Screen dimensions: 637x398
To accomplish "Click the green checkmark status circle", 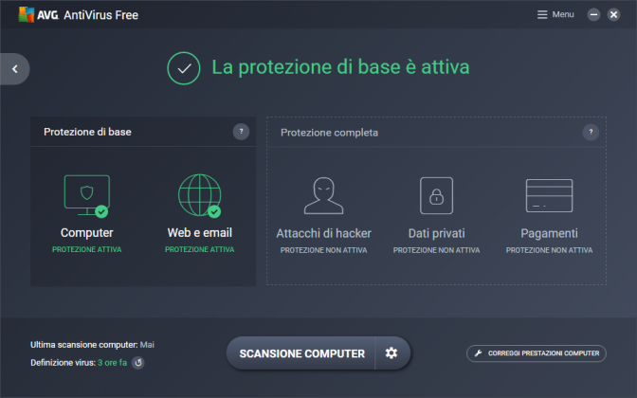I will click(x=184, y=68).
